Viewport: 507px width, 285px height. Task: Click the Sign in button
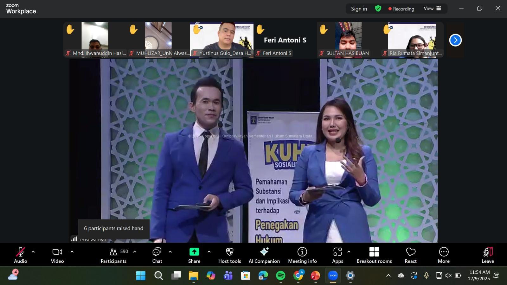click(x=359, y=9)
